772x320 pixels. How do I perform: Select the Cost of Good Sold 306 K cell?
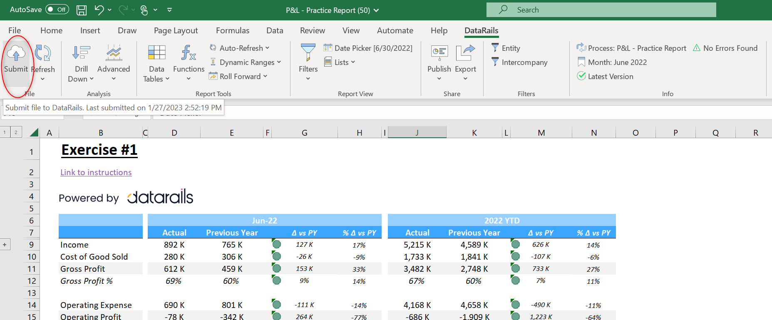coord(232,257)
